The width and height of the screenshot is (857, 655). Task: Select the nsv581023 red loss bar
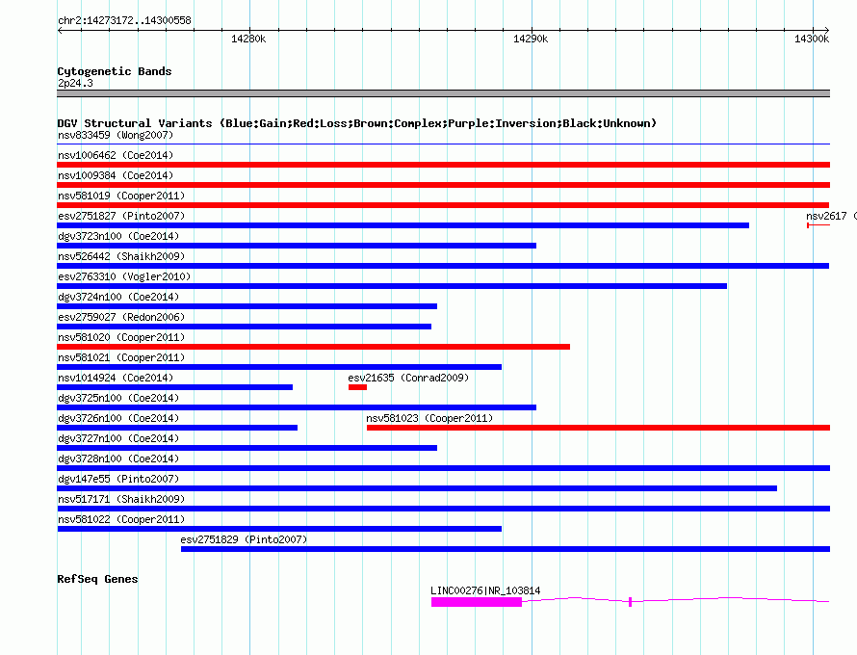[x=599, y=428]
